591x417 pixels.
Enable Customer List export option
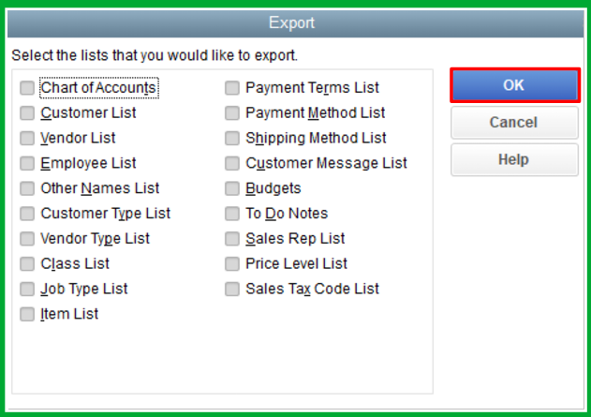(x=27, y=113)
